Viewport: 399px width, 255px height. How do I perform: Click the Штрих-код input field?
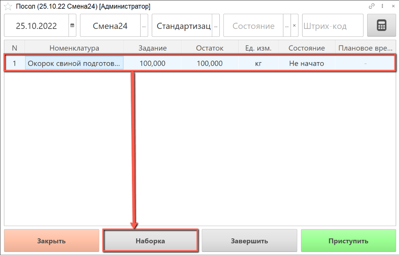pos(332,26)
